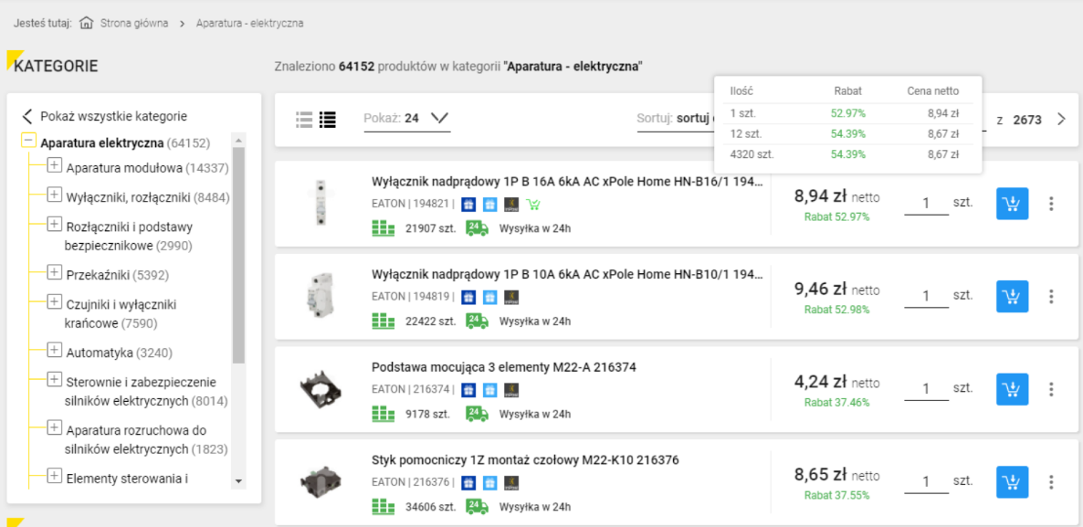1083x527 pixels.
Task: Collapse Aparatura elektryczna tree node
Action: (28, 142)
